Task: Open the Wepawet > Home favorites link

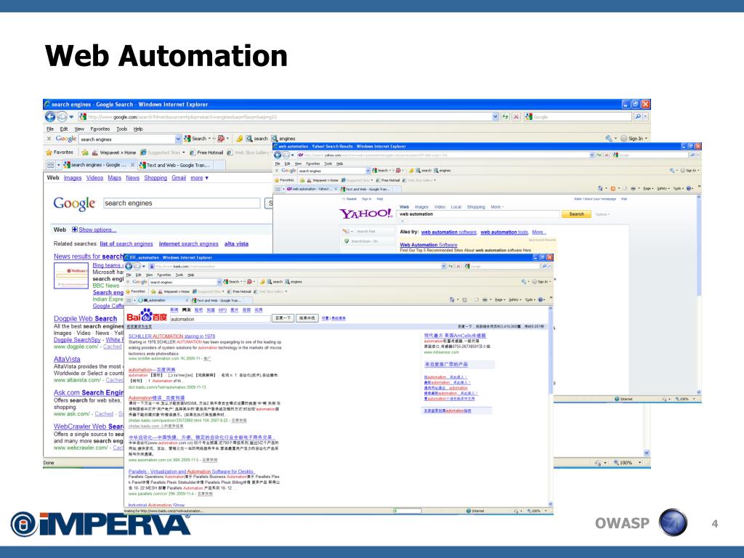Action: tap(114, 153)
